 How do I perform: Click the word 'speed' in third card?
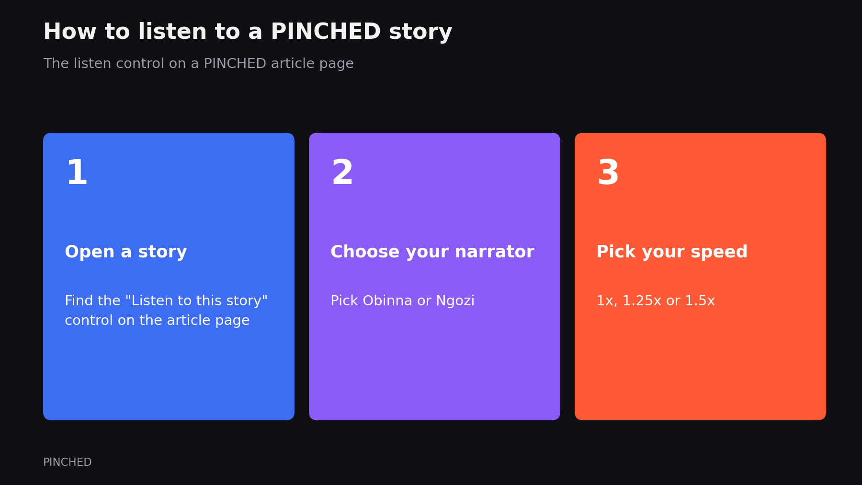[x=717, y=252]
